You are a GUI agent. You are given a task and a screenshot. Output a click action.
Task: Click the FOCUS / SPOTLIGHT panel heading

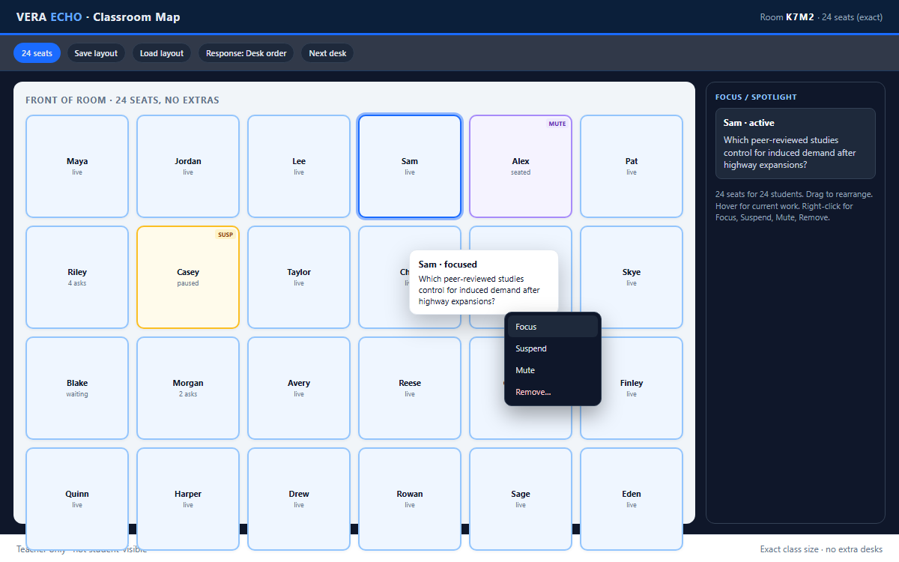point(756,97)
